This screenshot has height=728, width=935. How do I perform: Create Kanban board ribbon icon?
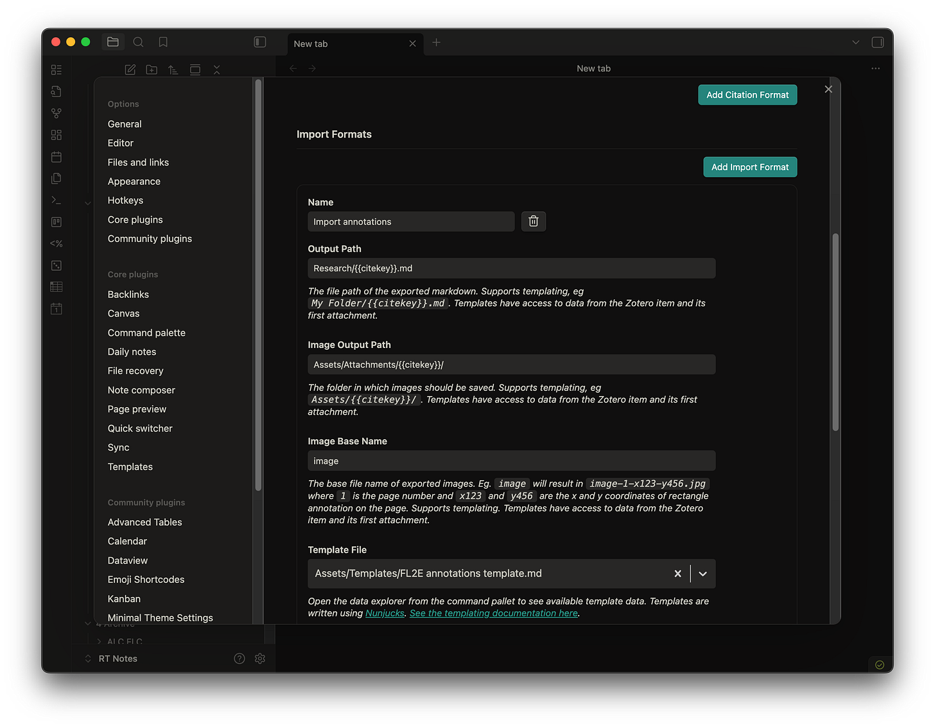pos(57,222)
